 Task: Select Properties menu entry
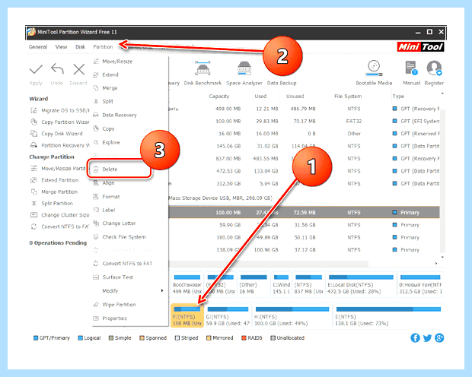(129, 318)
